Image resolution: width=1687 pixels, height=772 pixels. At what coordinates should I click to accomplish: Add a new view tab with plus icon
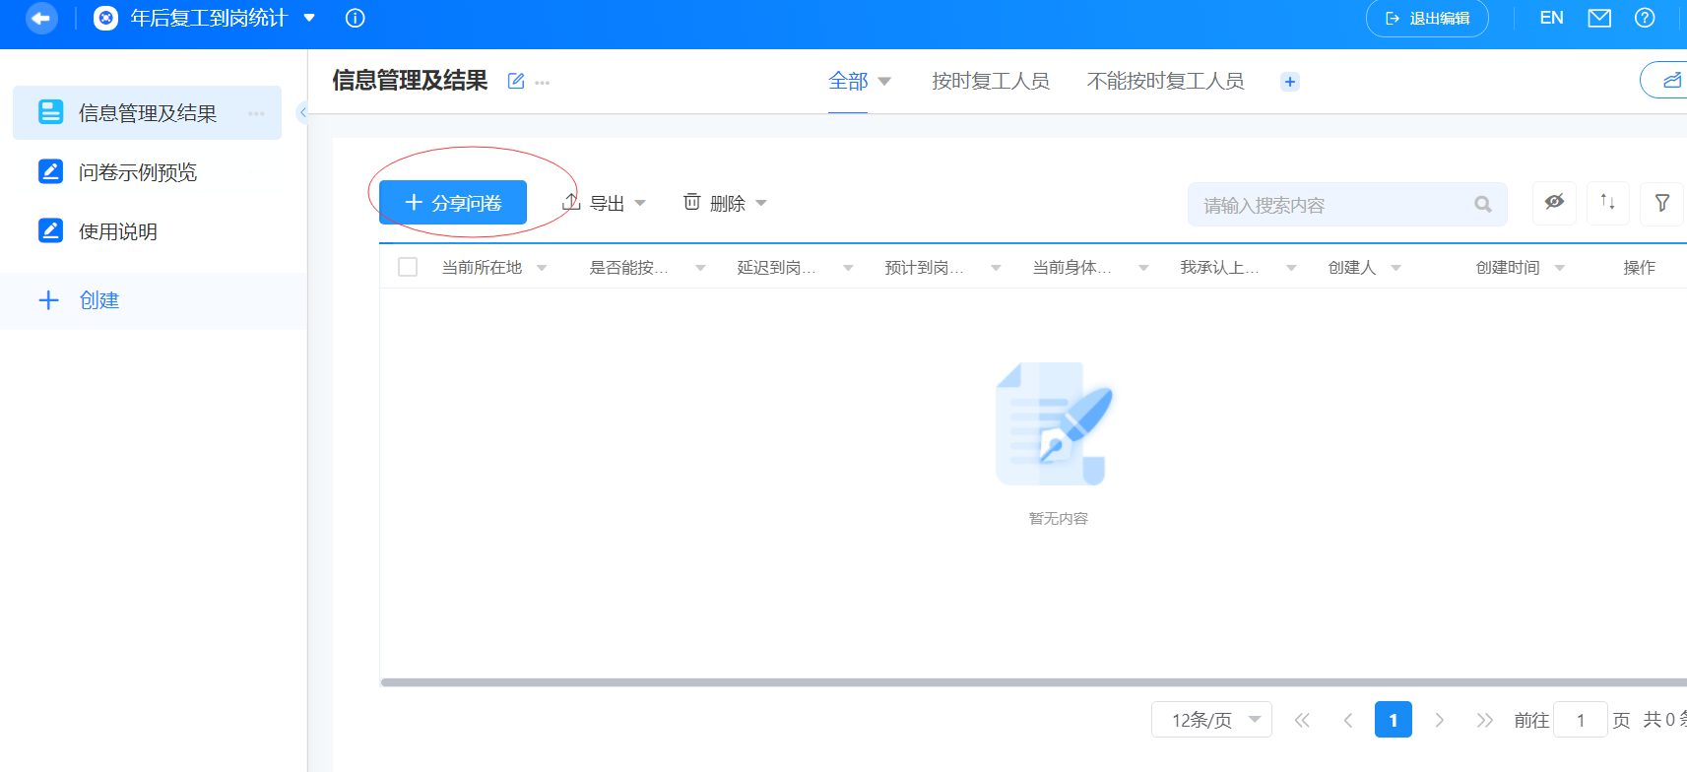(1290, 82)
